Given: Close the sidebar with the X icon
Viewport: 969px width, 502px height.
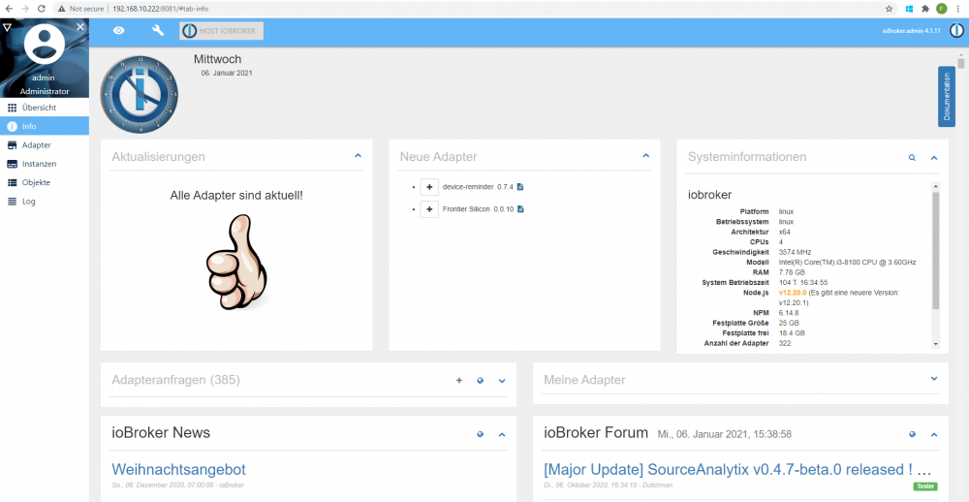Looking at the screenshot, I should 80,26.
